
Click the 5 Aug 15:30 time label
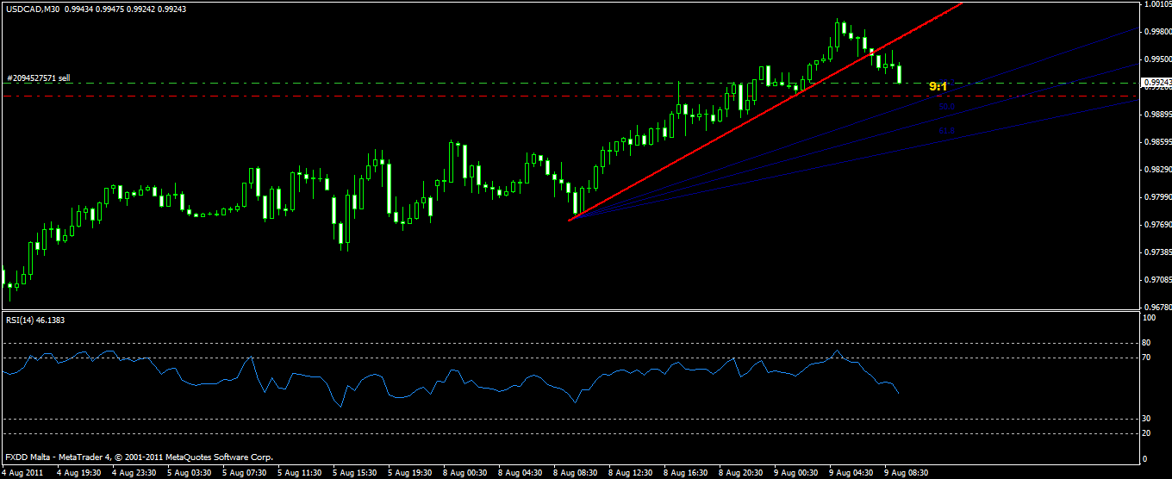pyautogui.click(x=354, y=472)
